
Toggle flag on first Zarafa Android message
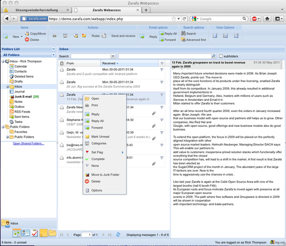(x=162, y=70)
